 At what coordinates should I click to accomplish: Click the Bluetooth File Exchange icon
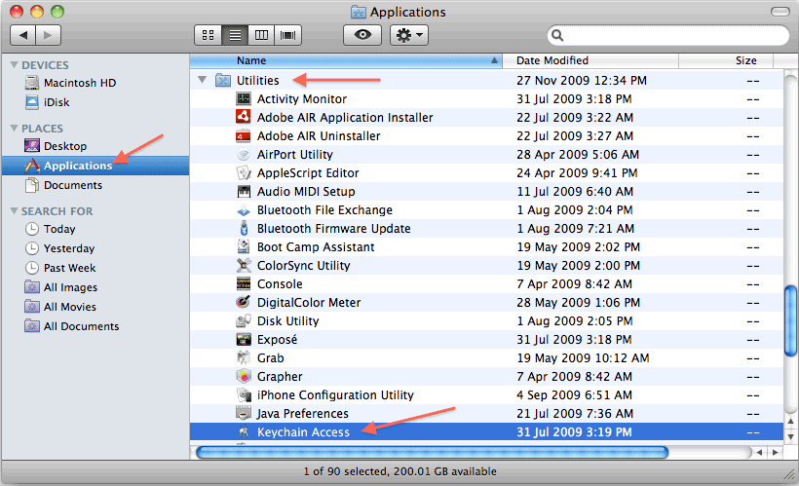pos(244,210)
